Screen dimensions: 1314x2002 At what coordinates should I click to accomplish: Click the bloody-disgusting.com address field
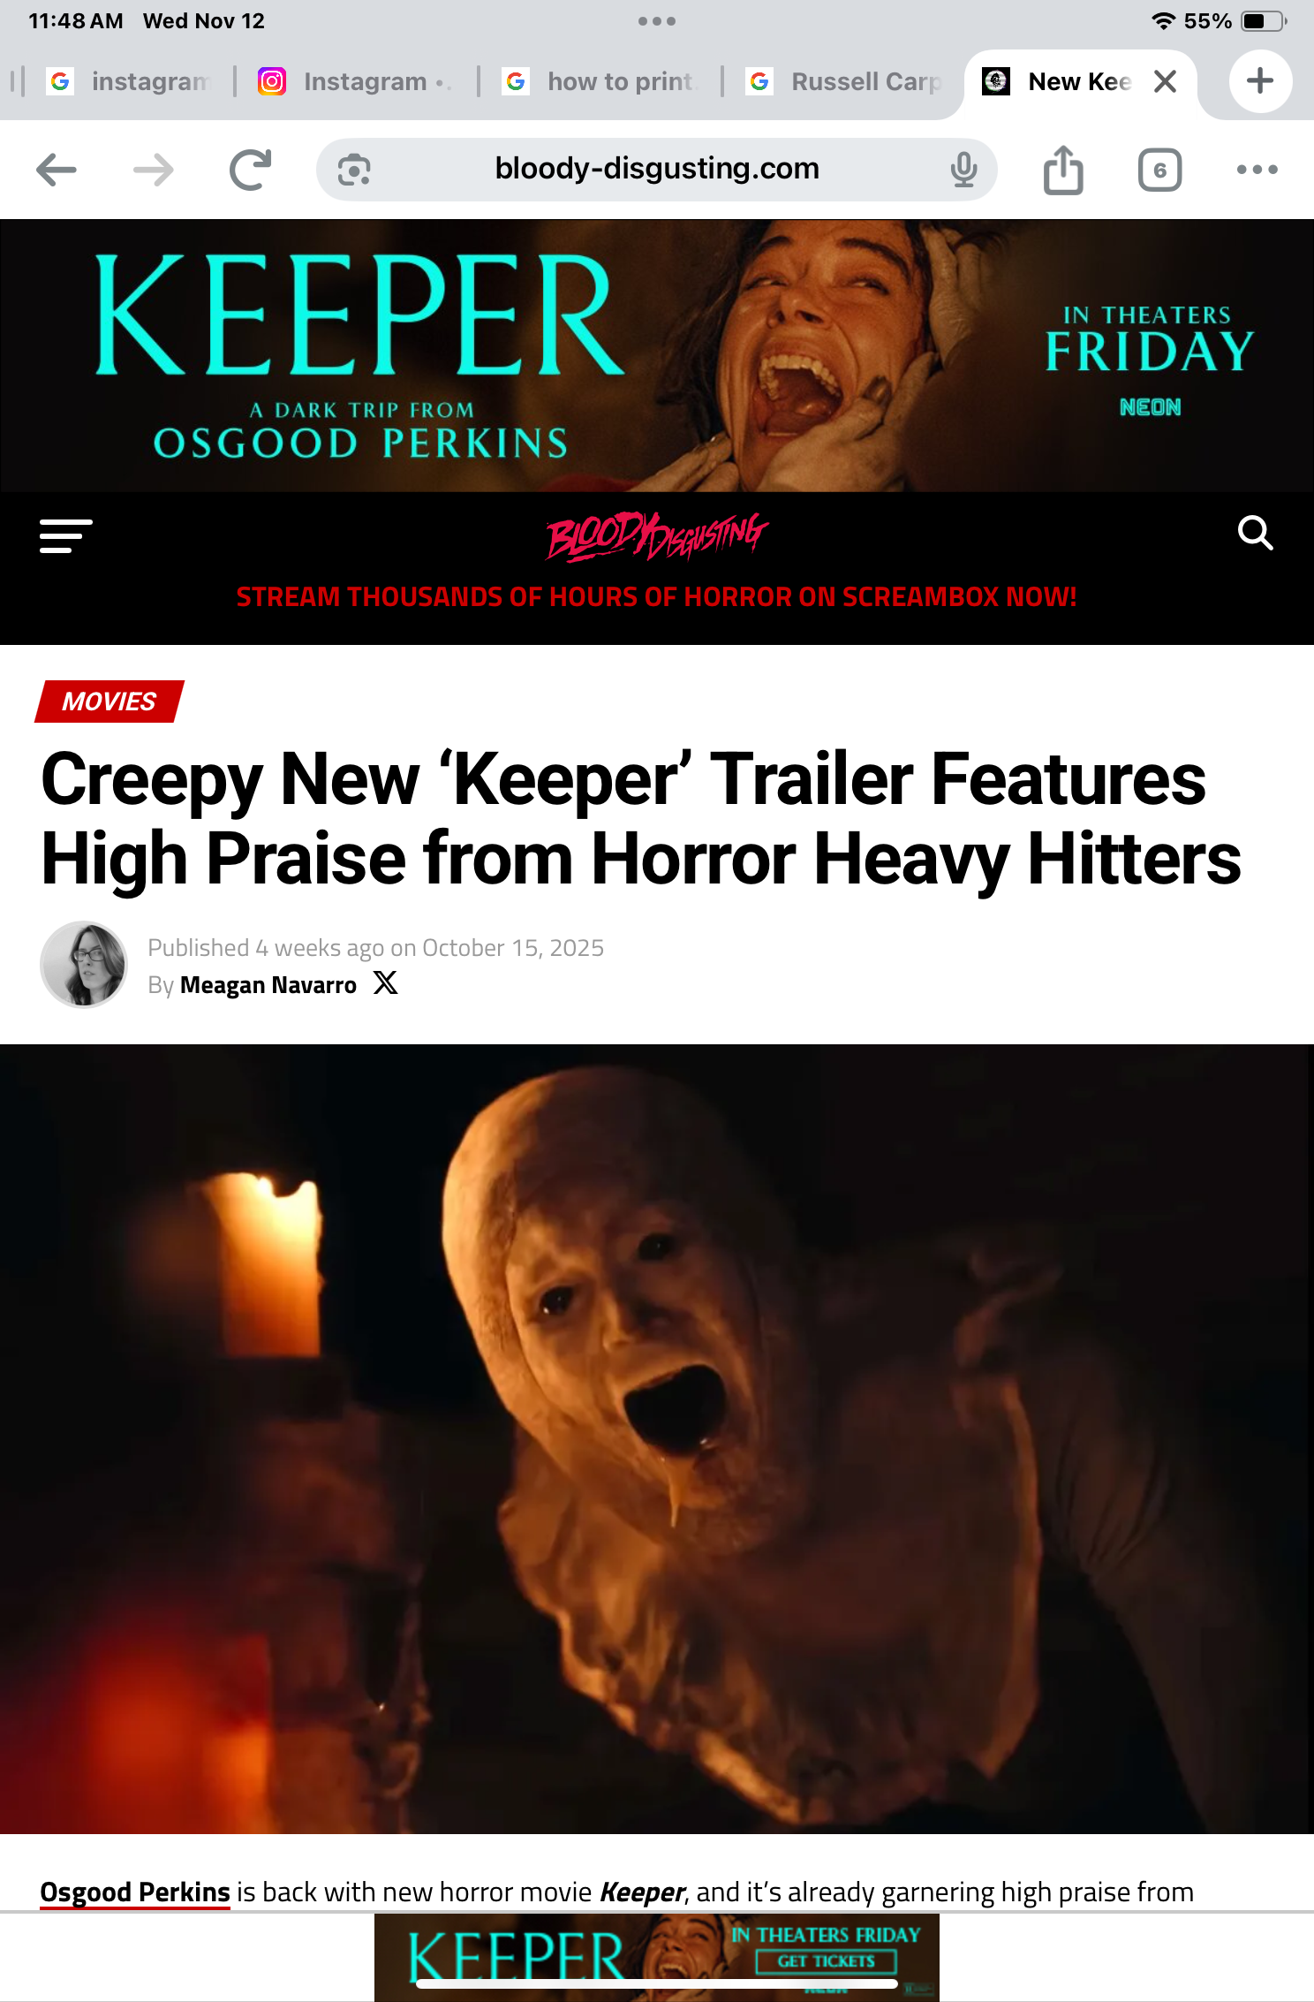pyautogui.click(x=657, y=169)
